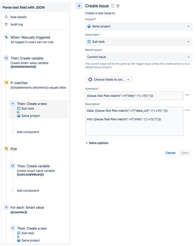Cancel the Create issue edit

170,153
